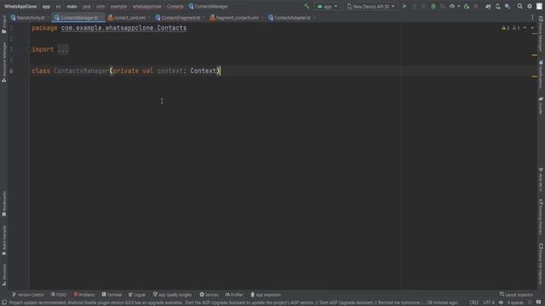Click the weak warnings count indicator
The height and width of the screenshot is (306, 545).
pos(516,28)
